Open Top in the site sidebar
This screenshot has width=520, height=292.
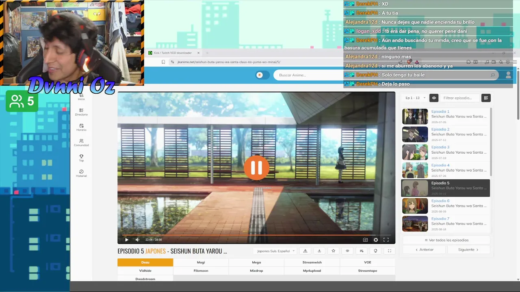pos(81,158)
